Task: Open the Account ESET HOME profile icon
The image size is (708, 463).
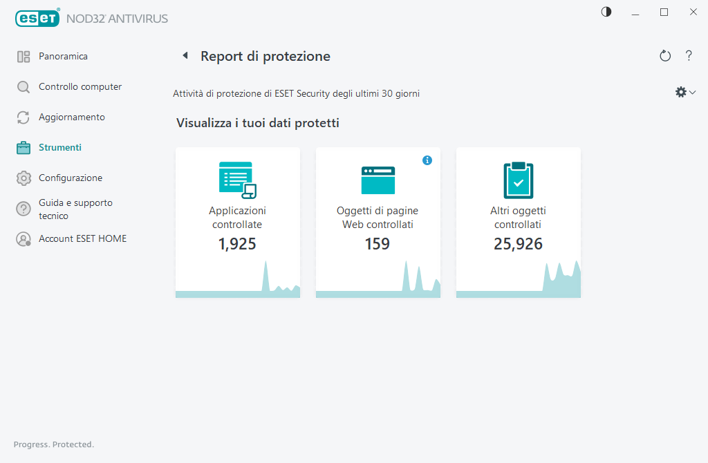Action: tap(24, 238)
